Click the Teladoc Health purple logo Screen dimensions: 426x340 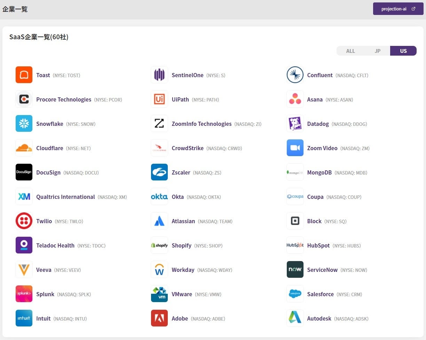point(24,245)
